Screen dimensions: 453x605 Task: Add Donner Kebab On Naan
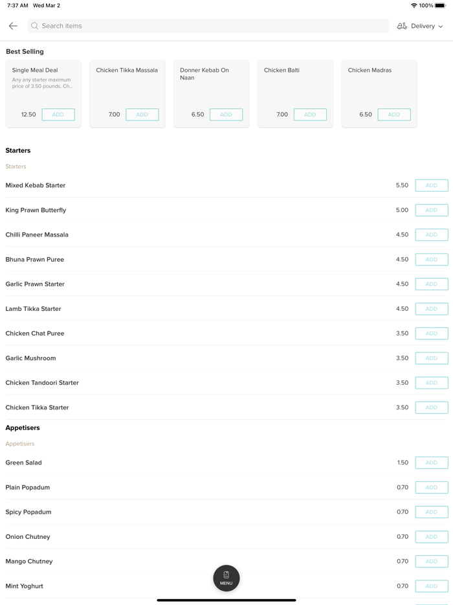[x=226, y=115]
